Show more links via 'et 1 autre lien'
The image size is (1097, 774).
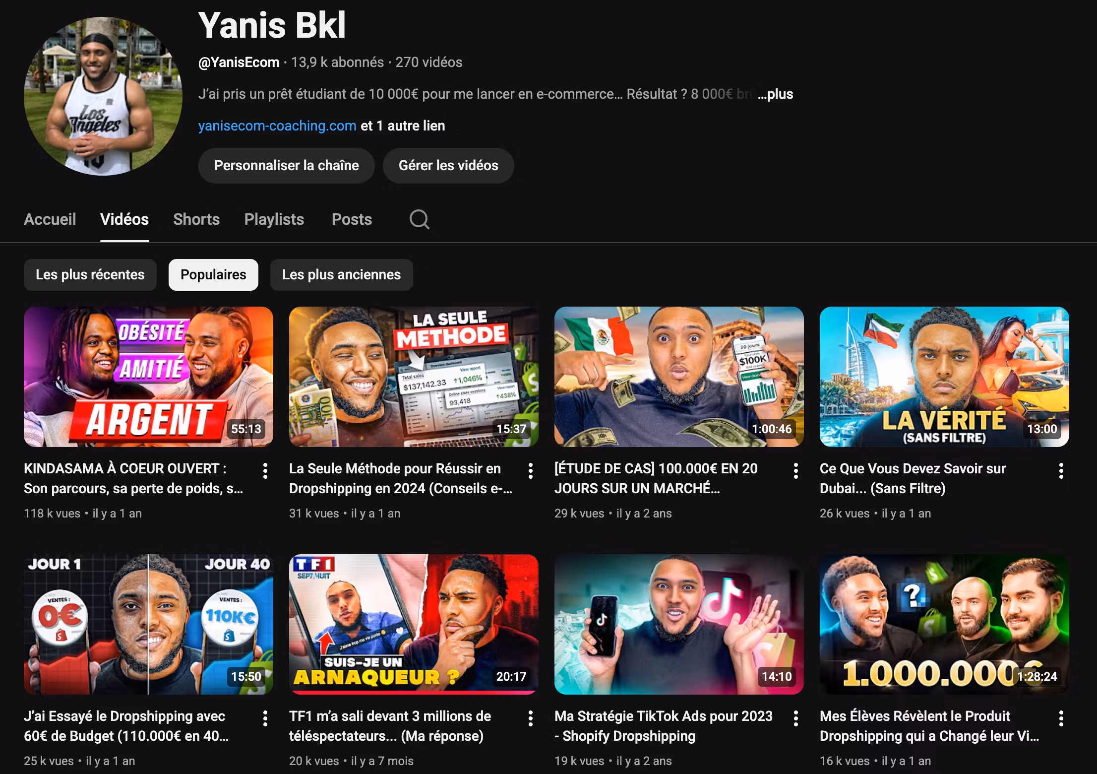pos(403,126)
